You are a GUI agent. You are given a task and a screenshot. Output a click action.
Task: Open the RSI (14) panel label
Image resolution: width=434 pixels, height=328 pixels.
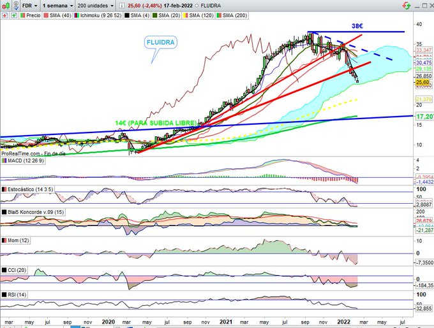pos(17,295)
